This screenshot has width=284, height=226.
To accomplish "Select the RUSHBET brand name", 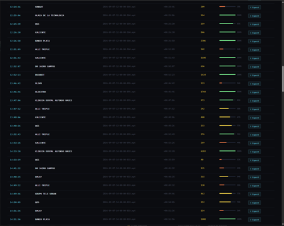I will tap(40, 75).
